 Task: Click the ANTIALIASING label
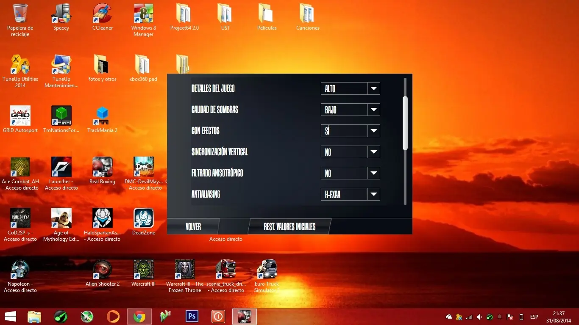206,194
